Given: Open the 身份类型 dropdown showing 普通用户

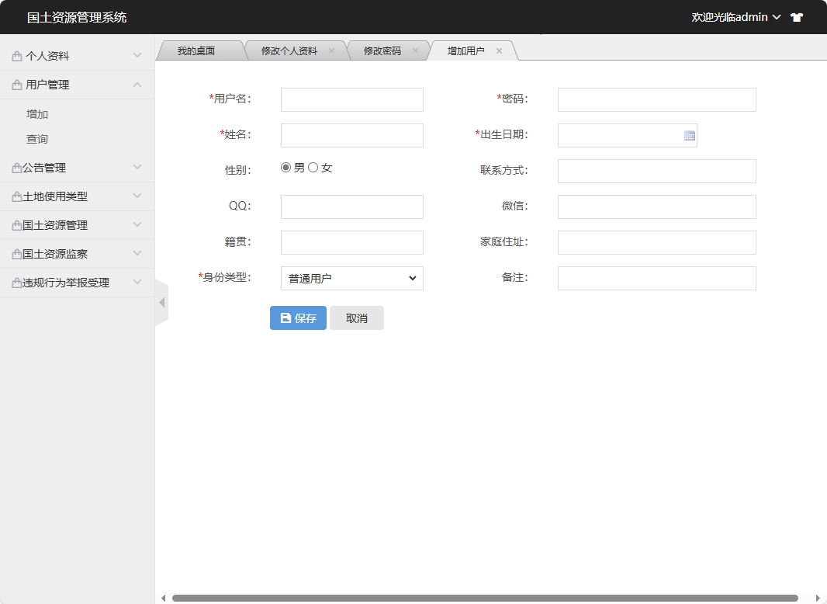Looking at the screenshot, I should 351,278.
